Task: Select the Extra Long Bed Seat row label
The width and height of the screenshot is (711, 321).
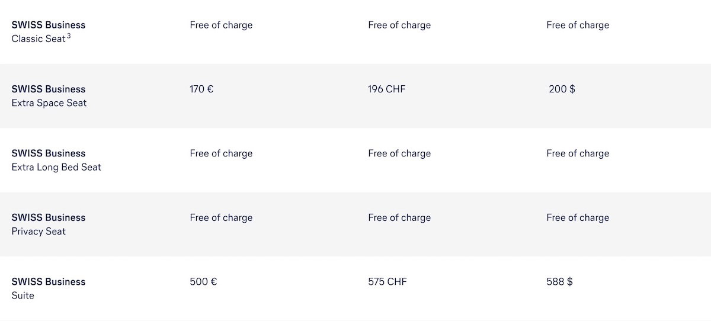Action: [x=56, y=160]
